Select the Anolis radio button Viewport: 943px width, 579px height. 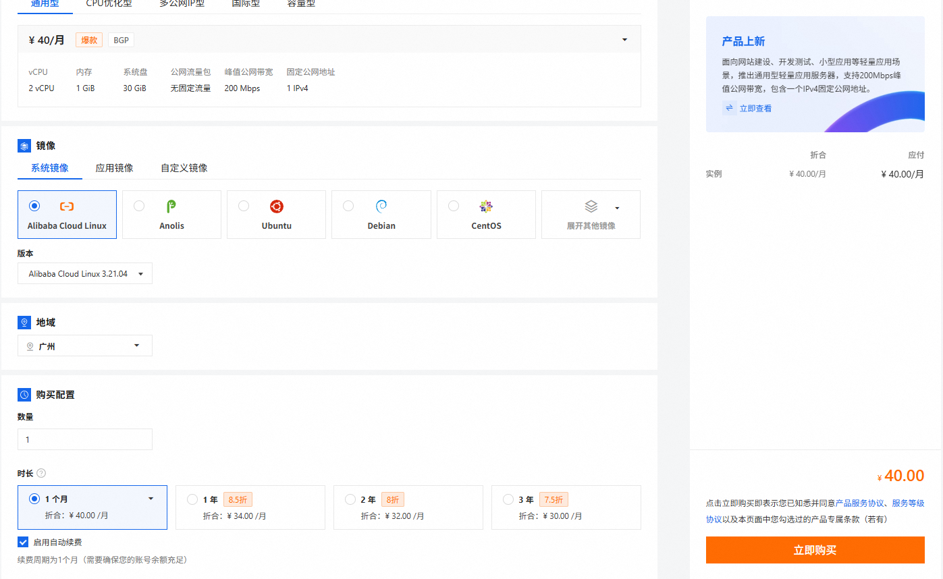click(139, 206)
